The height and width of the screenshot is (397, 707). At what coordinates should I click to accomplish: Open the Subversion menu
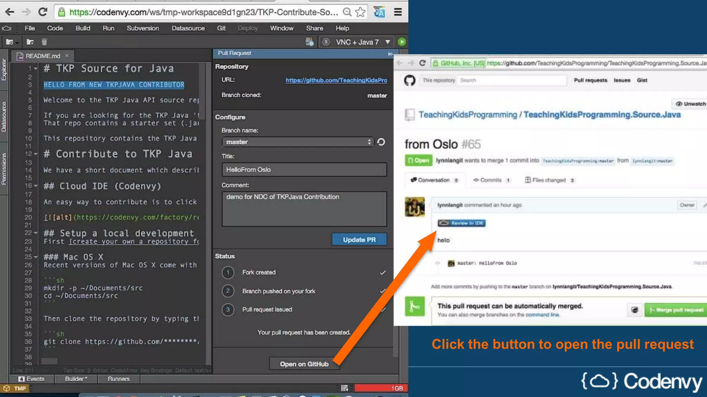(143, 28)
